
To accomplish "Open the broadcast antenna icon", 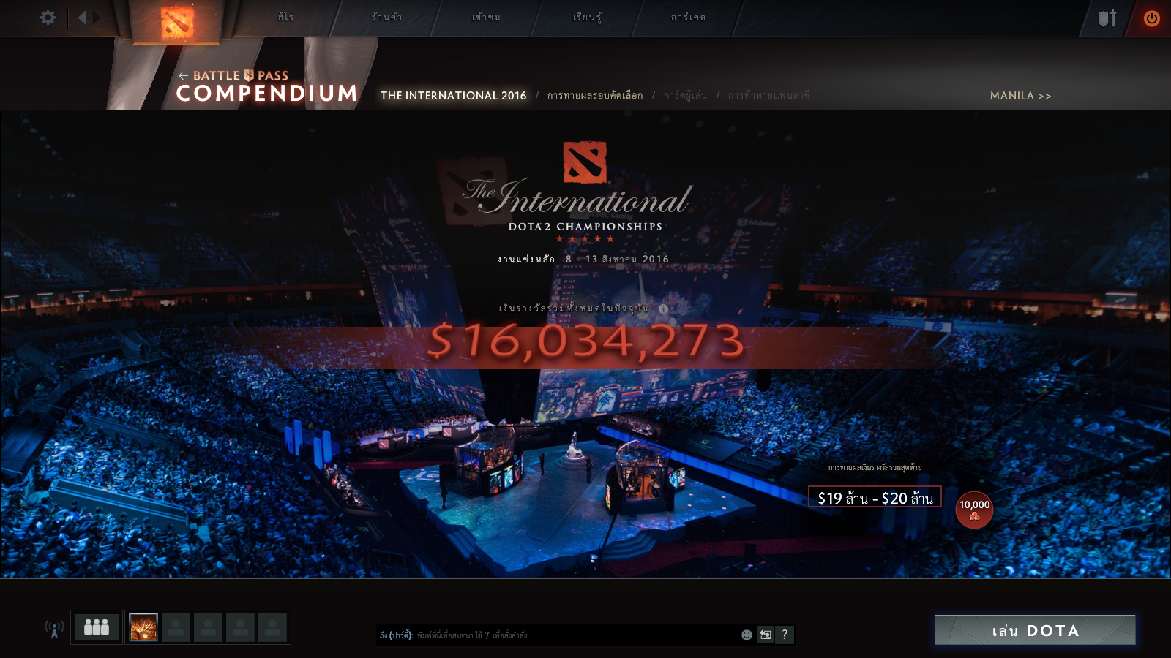I will pos(54,628).
